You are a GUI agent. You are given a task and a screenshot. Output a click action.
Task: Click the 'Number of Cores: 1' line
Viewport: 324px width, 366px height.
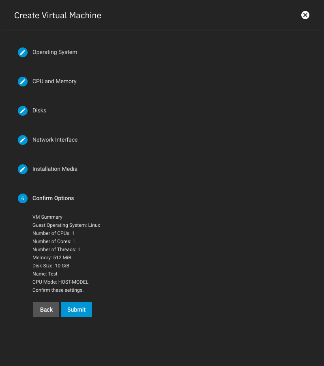pos(54,241)
